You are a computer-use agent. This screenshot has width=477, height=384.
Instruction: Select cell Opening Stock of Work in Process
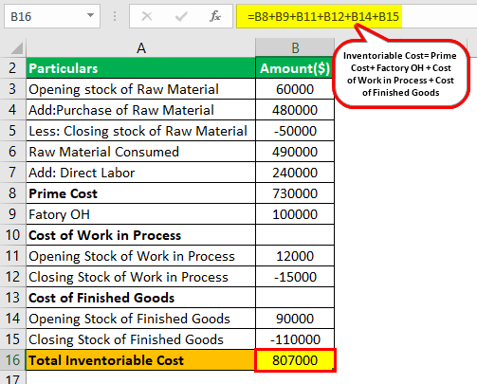tap(141, 256)
